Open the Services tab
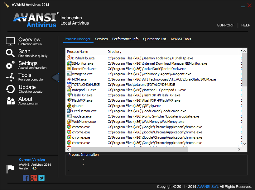 101,39
